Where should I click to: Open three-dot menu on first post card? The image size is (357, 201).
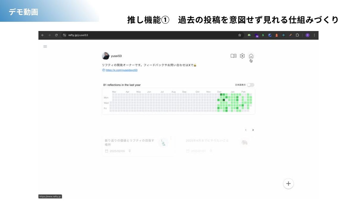pyautogui.click(x=171, y=138)
